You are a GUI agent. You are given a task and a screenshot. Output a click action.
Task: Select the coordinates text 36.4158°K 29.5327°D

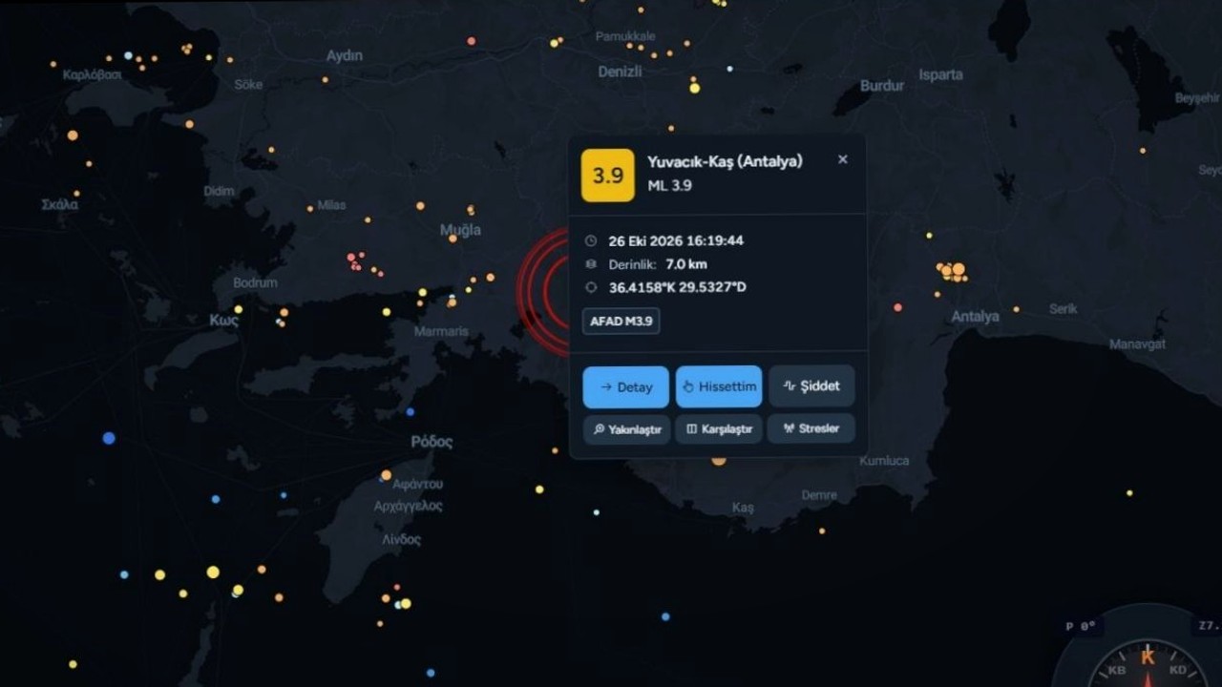[x=678, y=287]
